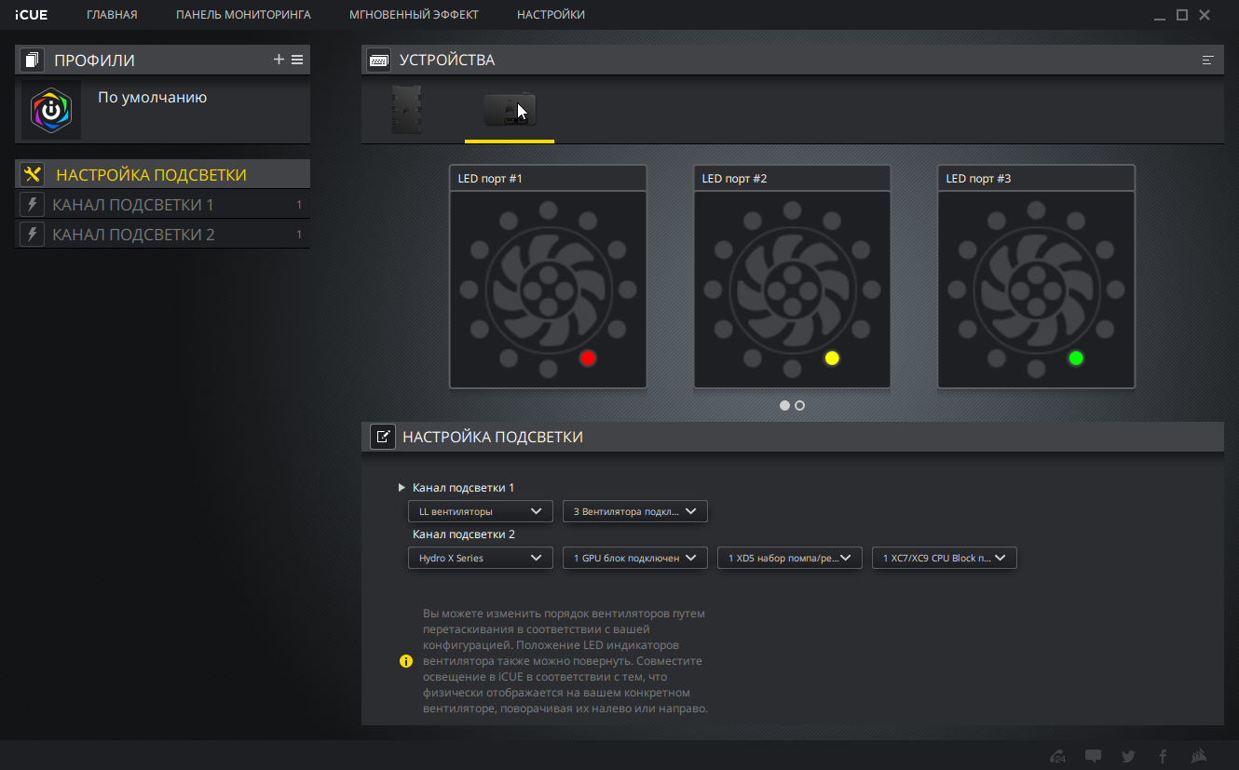Open the ГЛАВНАЯ tab
This screenshot has width=1239, height=770.
pos(112,15)
